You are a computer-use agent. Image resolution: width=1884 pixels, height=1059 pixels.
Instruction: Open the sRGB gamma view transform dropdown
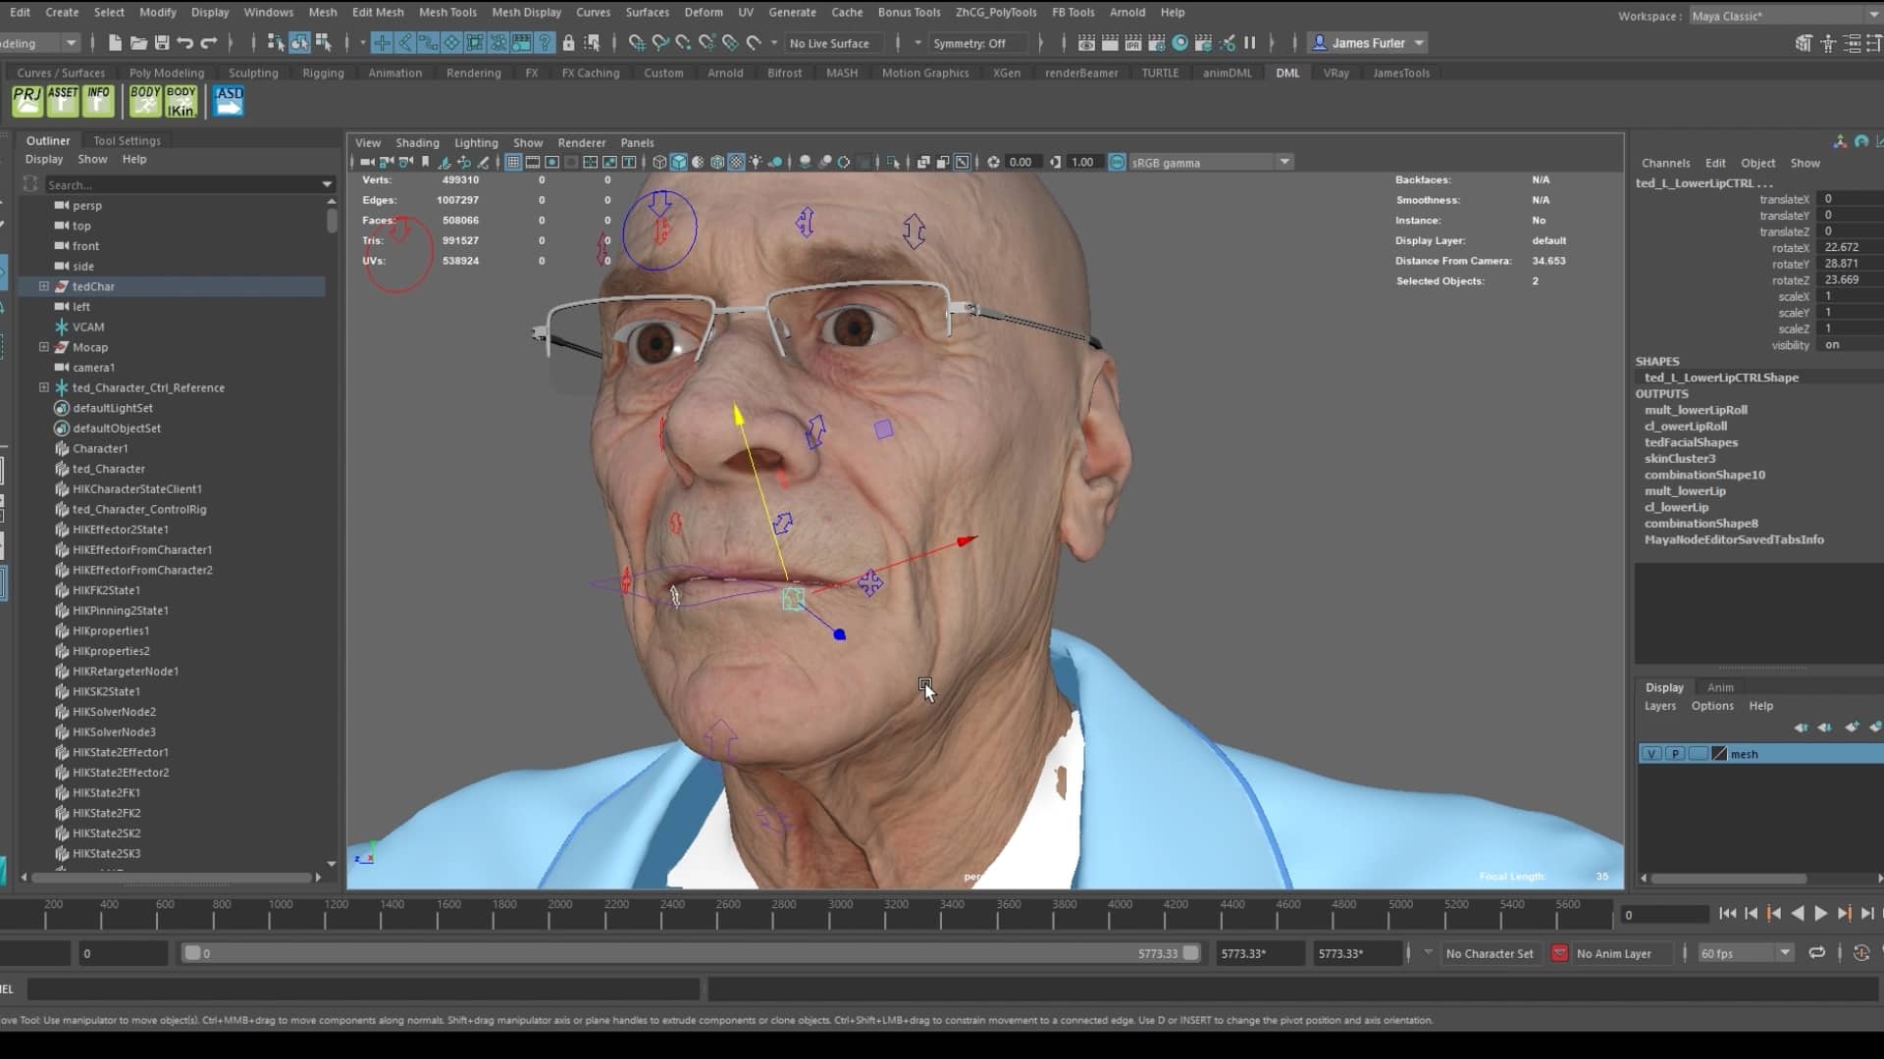coord(1283,163)
